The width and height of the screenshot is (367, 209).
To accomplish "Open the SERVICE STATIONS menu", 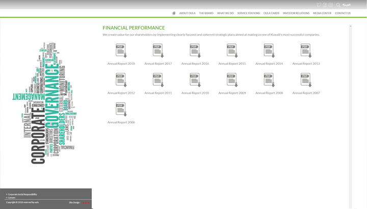I will pyautogui.click(x=249, y=13).
